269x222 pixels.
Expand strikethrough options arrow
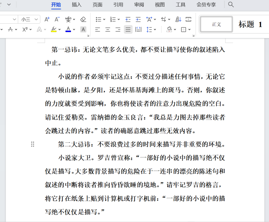16,29
